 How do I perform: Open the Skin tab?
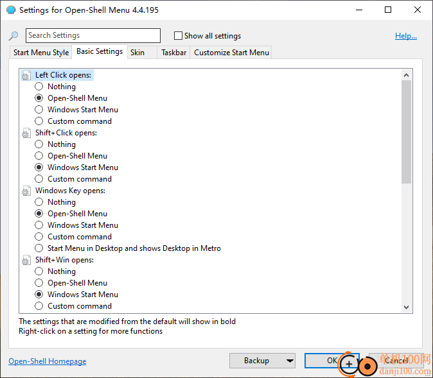click(142, 53)
